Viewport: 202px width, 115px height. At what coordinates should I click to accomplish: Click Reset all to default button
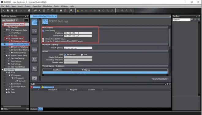coord(159,79)
